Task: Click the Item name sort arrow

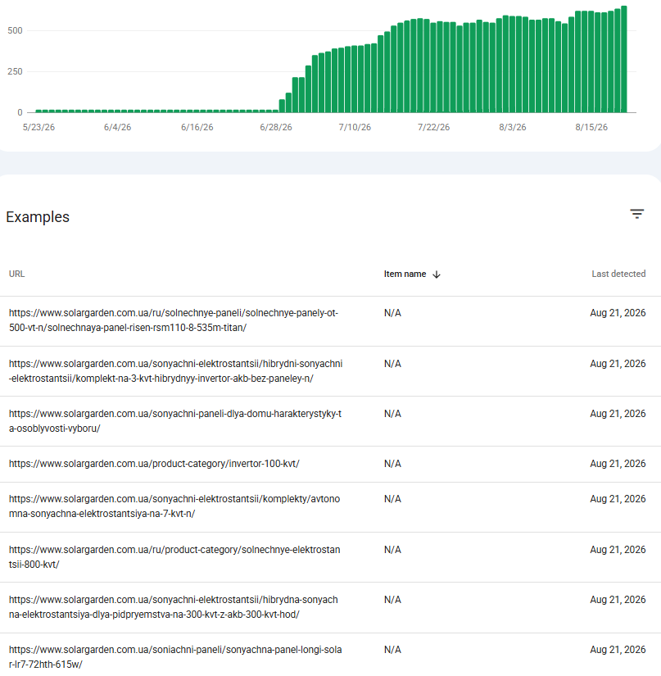Action: pos(437,274)
